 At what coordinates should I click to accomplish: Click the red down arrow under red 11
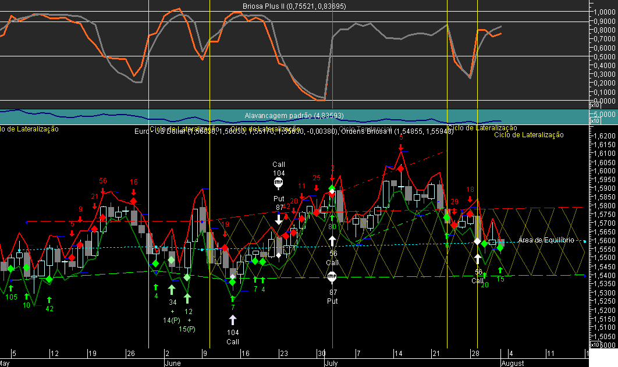click(x=301, y=196)
